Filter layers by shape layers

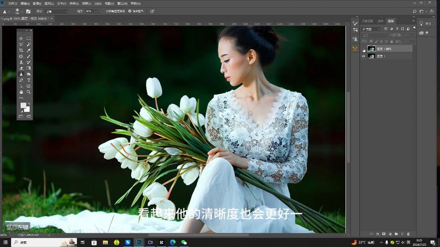pyautogui.click(x=403, y=29)
